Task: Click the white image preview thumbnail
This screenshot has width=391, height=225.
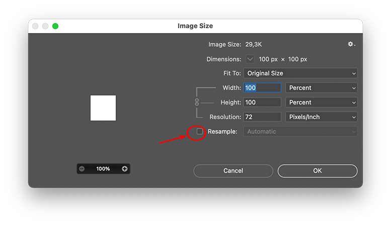Action: pos(103,108)
